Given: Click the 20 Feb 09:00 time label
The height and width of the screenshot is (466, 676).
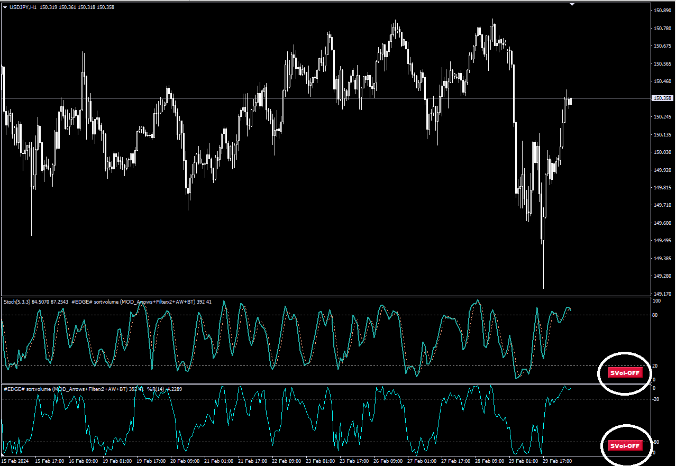Looking at the screenshot, I should (185, 461).
